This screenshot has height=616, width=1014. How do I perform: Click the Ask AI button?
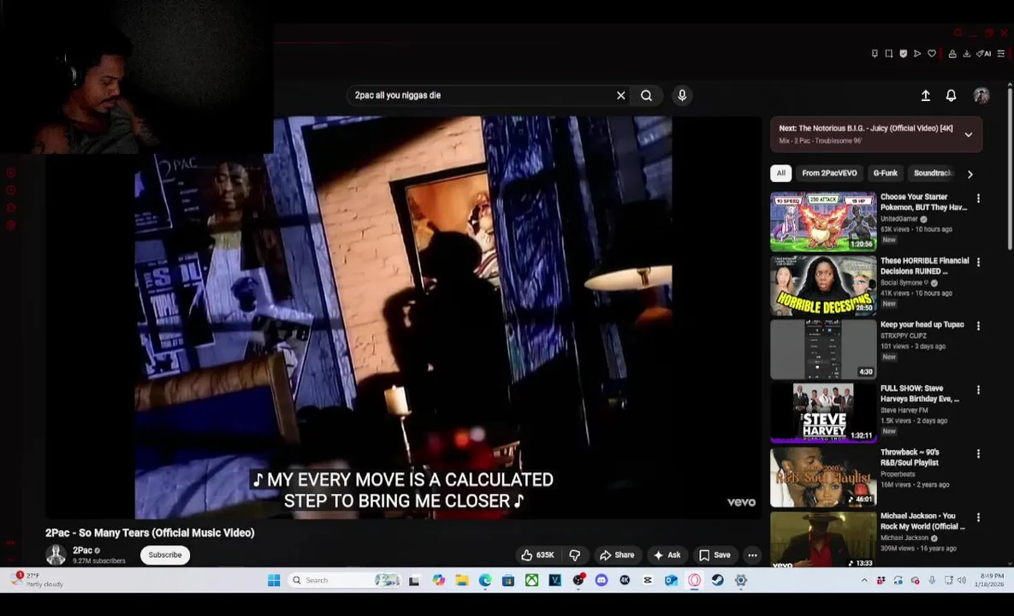coord(667,555)
